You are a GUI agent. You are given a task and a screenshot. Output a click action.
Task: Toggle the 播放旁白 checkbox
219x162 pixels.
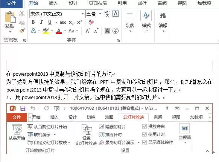(144, 127)
